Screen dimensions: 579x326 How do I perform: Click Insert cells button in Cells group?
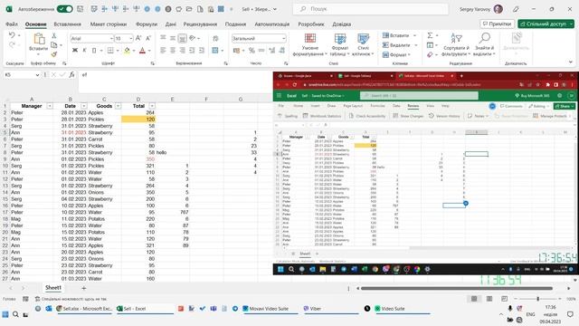click(x=396, y=35)
